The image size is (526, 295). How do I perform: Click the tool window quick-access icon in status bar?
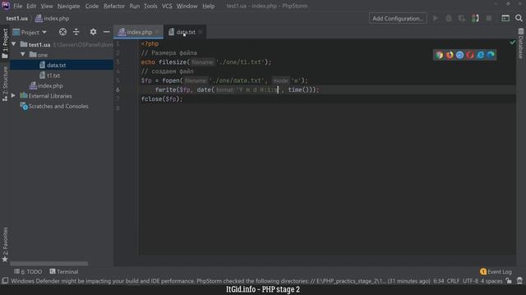point(5,281)
